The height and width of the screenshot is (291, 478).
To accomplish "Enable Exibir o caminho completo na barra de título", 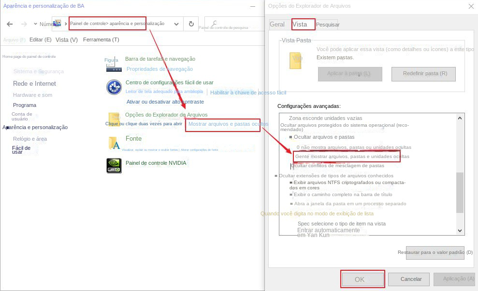I will click(291, 195).
